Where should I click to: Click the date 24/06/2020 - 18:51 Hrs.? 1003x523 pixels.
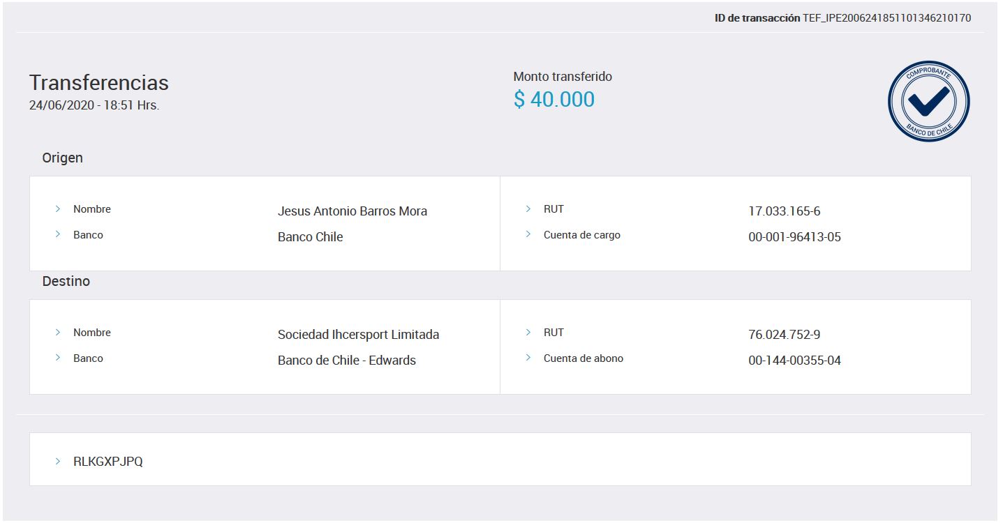94,106
